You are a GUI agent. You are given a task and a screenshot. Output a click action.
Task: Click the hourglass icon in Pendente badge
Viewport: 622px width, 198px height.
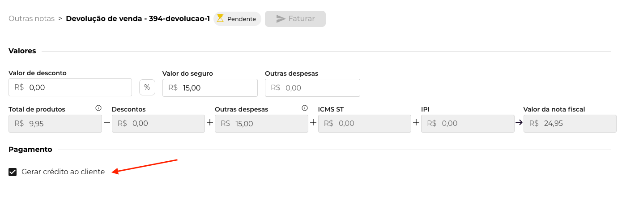point(220,18)
